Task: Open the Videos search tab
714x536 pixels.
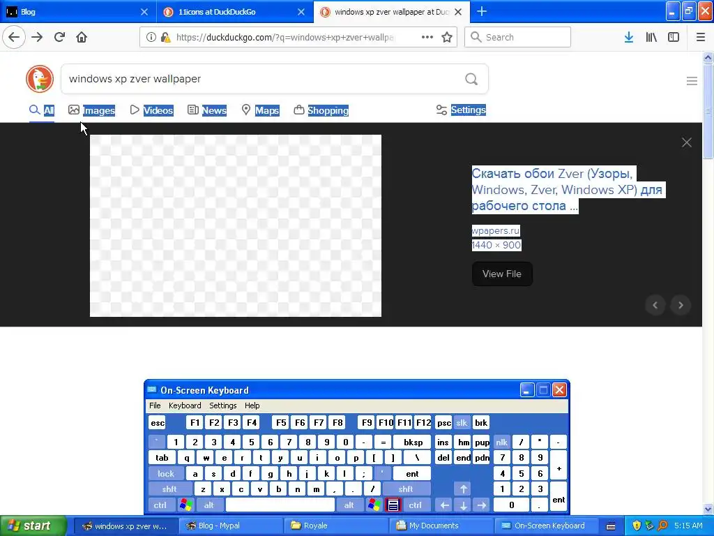Action: coord(151,110)
